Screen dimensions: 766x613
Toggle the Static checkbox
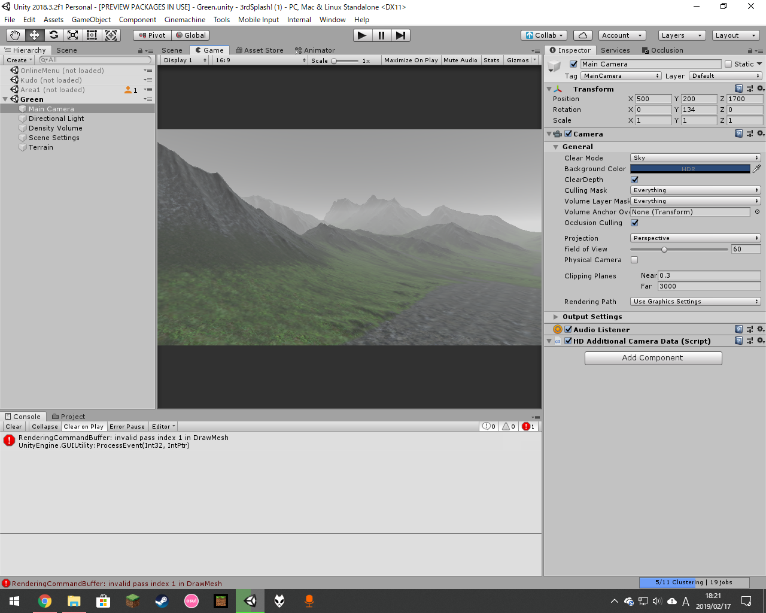pos(728,64)
